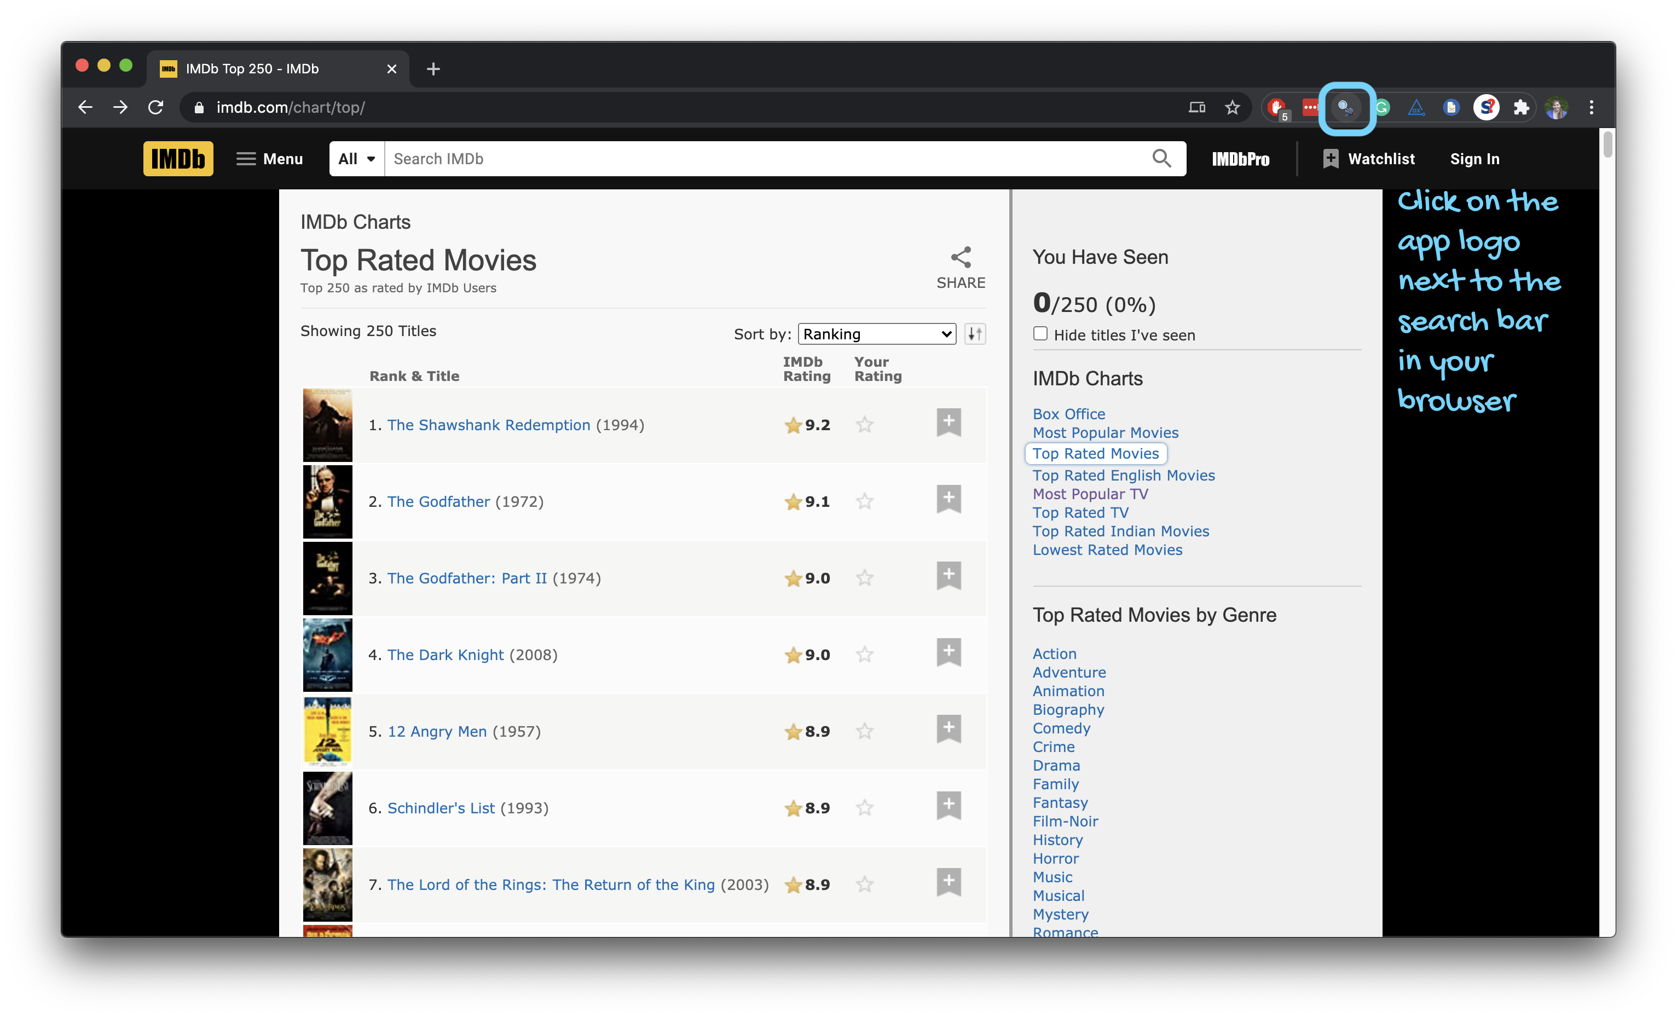The width and height of the screenshot is (1677, 1018).
Task: Open the device send/cast icon in address bar
Action: (1197, 107)
